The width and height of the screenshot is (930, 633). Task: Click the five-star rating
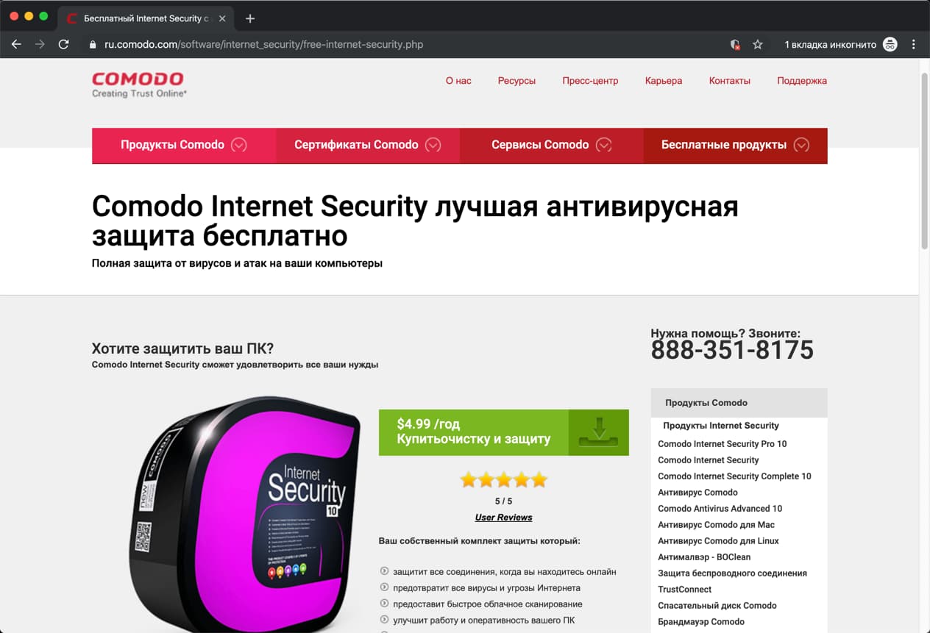pyautogui.click(x=504, y=480)
